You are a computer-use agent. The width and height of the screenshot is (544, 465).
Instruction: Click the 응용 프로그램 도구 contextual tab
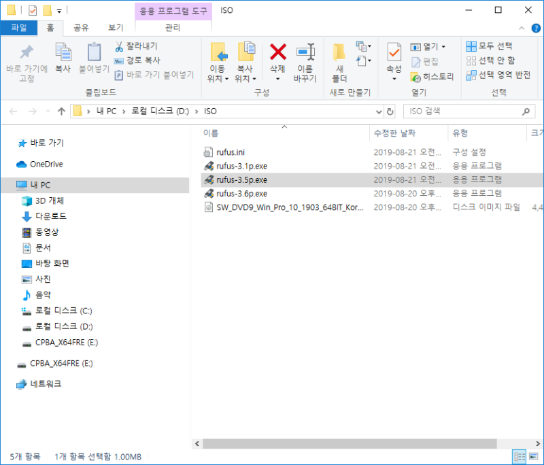(173, 11)
